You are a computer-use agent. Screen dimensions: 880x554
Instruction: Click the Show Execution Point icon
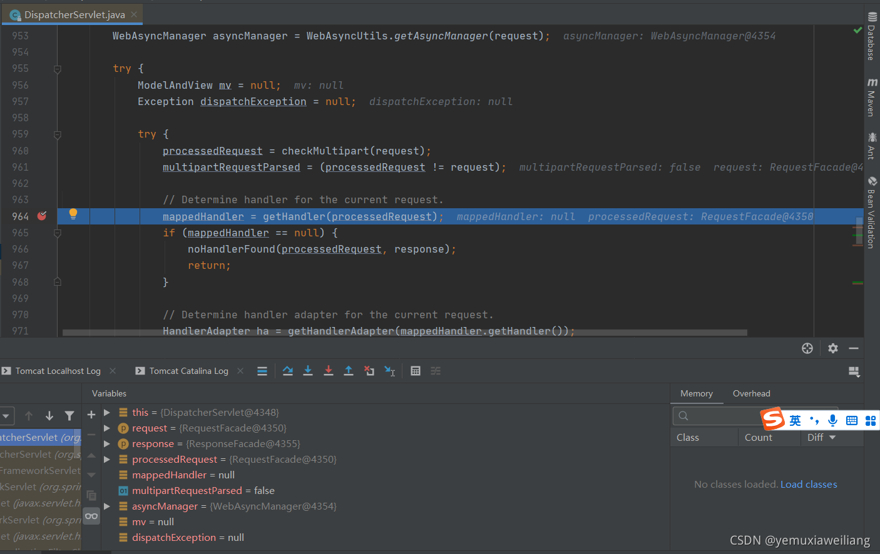[x=262, y=371]
